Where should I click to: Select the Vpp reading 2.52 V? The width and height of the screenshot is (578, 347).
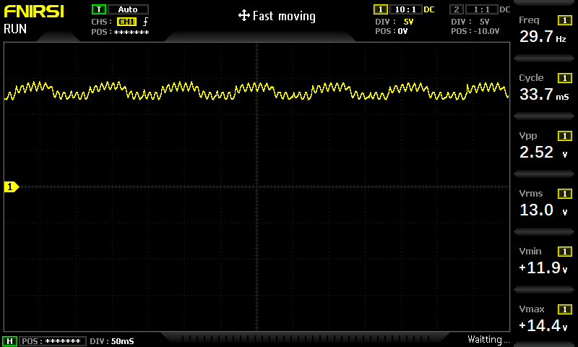coord(543,153)
